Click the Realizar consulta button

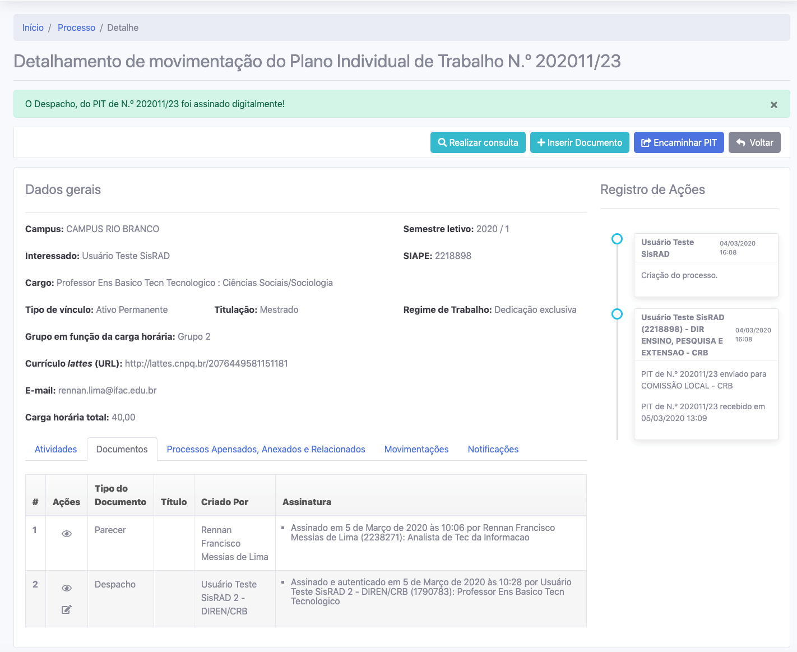[x=478, y=142]
